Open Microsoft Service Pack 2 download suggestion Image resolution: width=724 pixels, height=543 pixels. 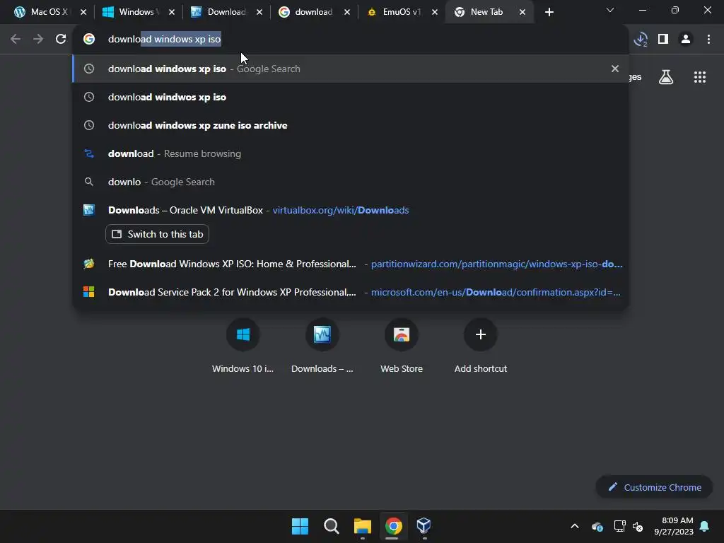351,292
